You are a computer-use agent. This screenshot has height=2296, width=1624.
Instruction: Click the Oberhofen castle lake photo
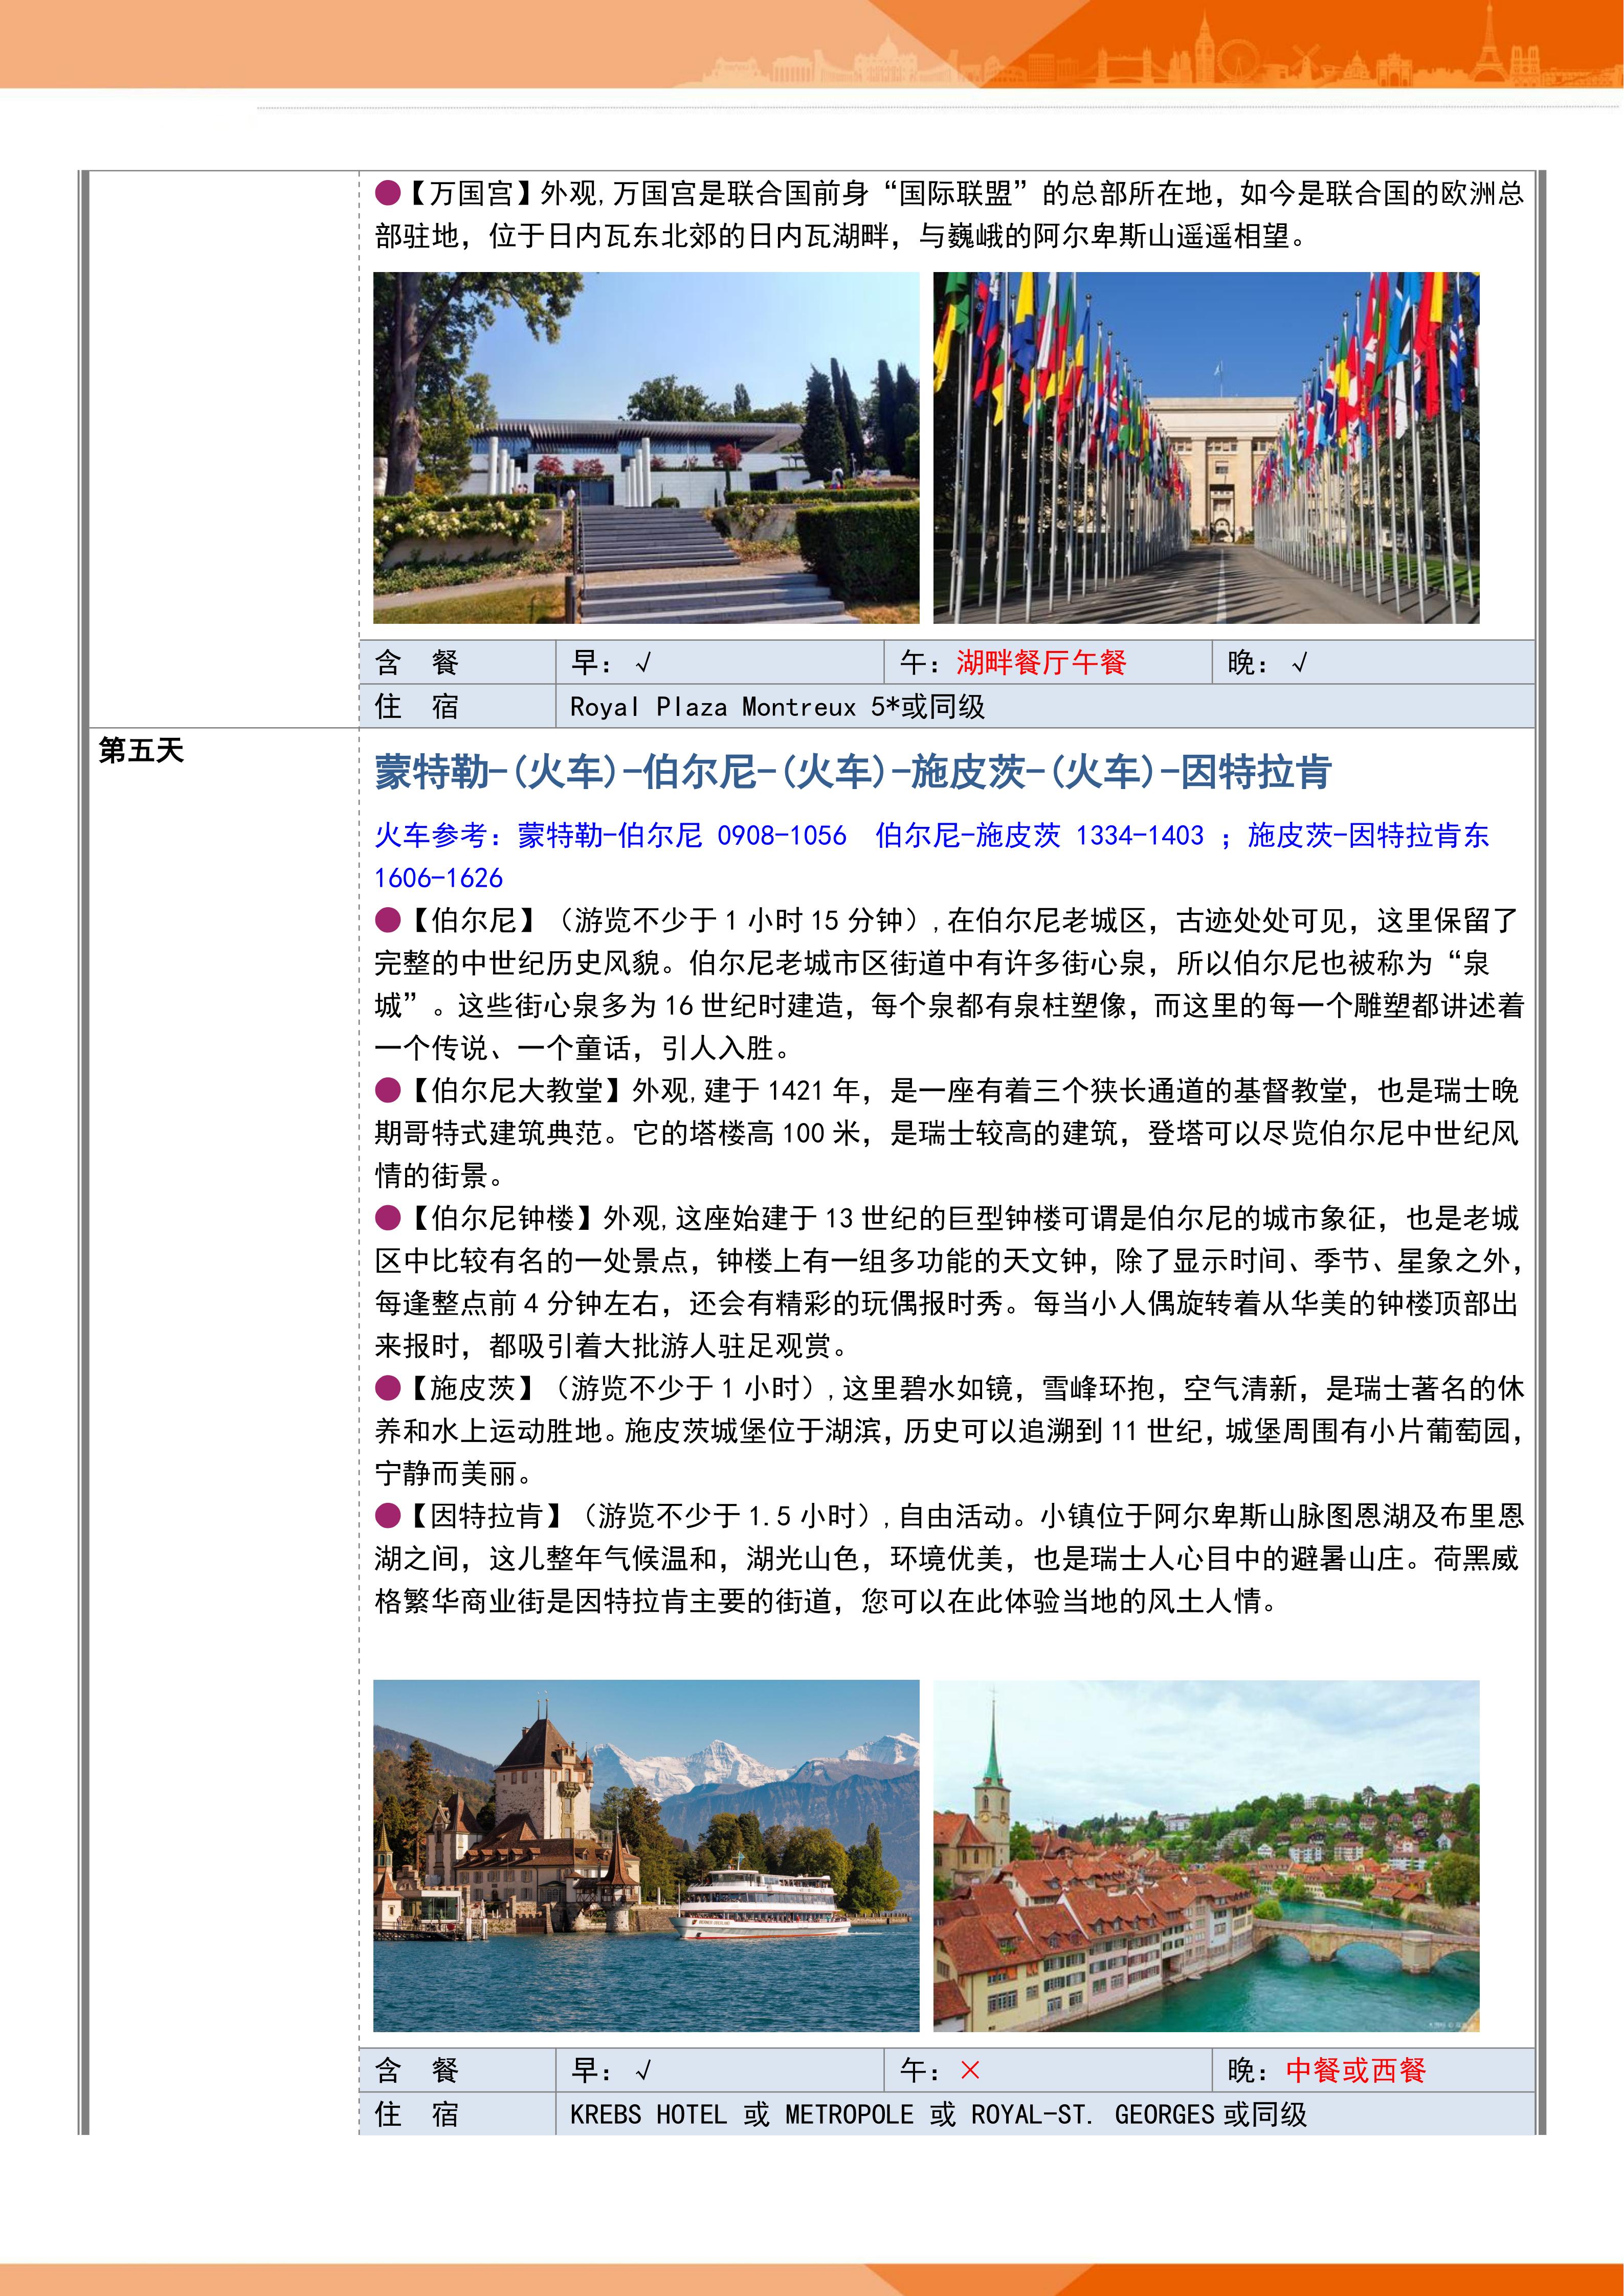click(646, 1855)
